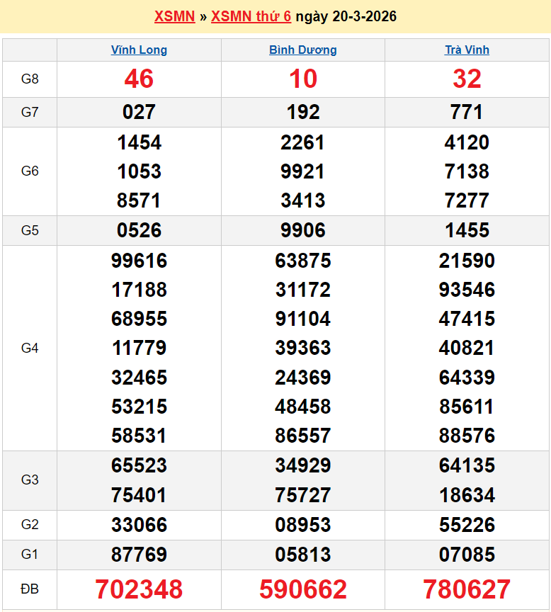Select the G8 result 32

tap(467, 79)
